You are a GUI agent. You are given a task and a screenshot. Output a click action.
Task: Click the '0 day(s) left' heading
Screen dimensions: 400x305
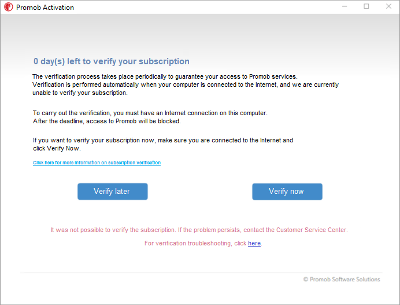[112, 61]
